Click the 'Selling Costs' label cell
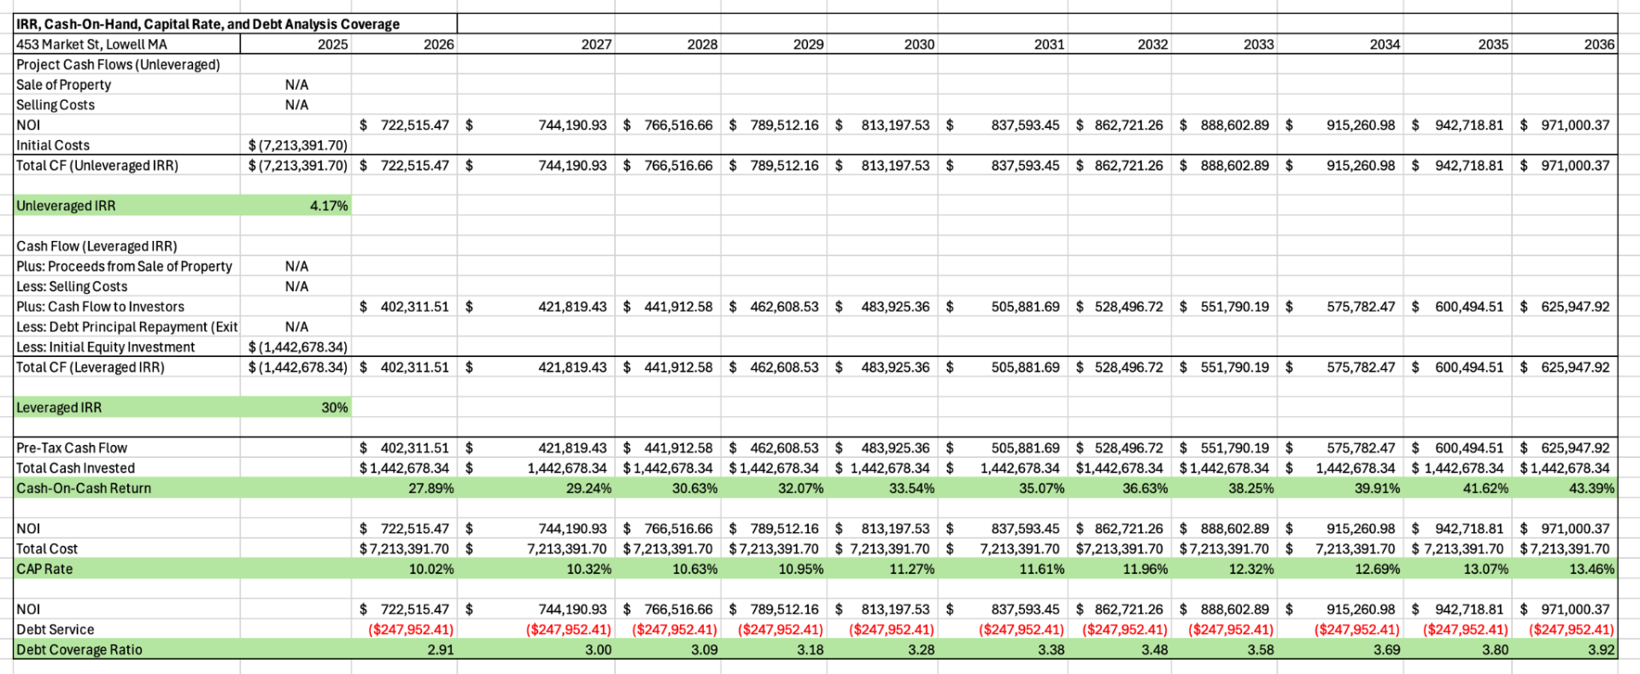 (126, 105)
